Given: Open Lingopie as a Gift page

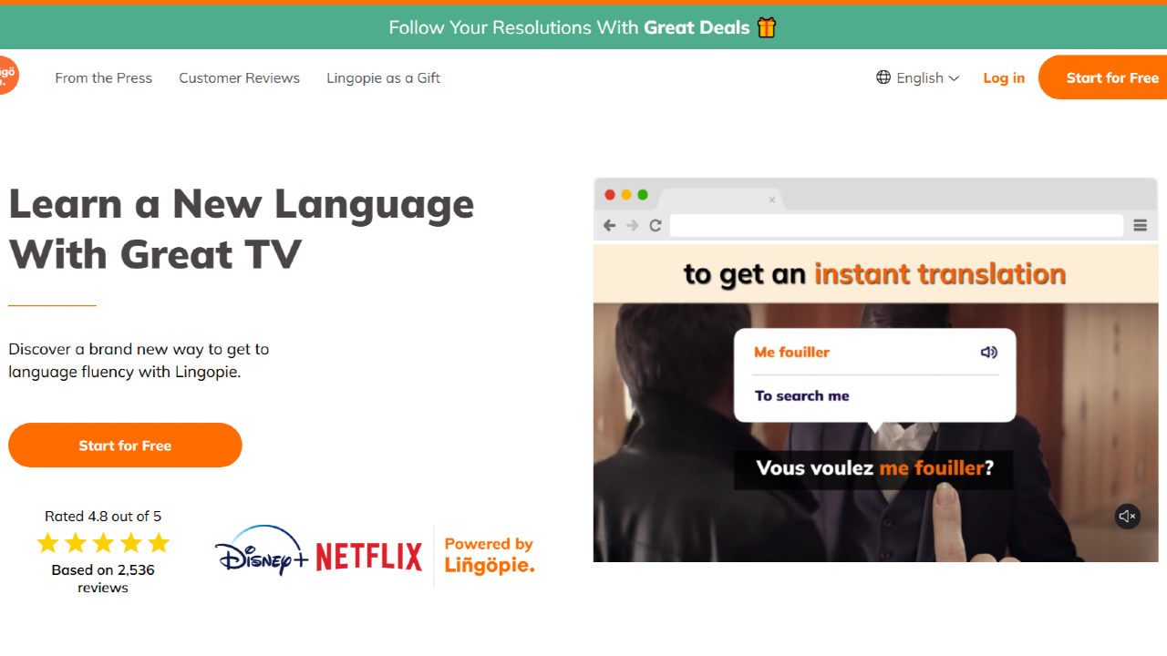Looking at the screenshot, I should (383, 78).
